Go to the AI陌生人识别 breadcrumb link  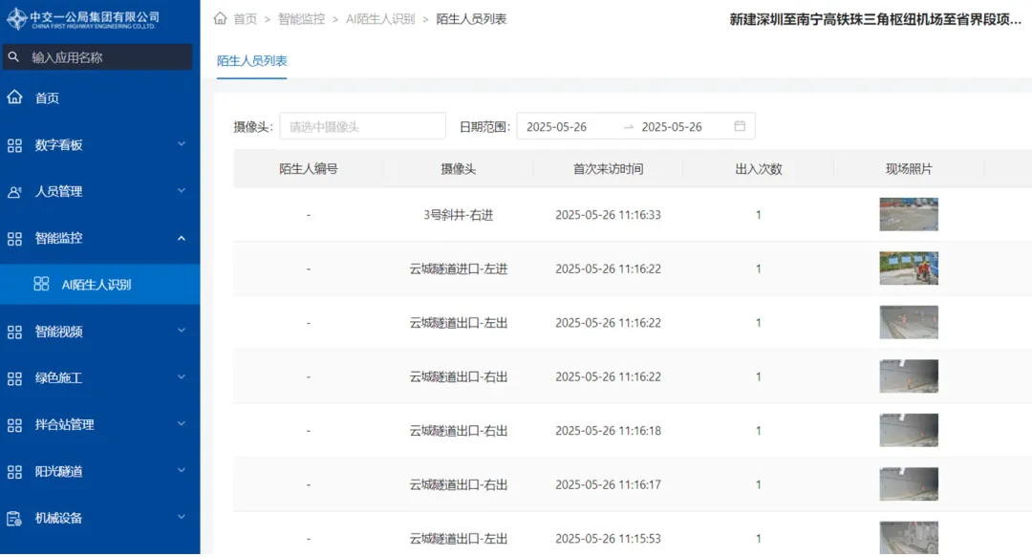[380, 19]
